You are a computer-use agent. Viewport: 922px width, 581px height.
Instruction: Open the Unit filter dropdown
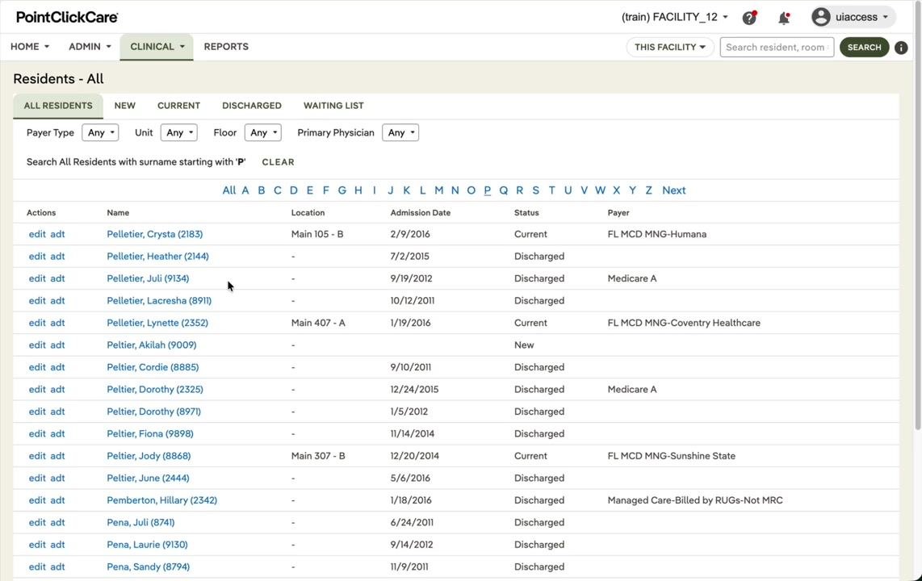click(178, 133)
